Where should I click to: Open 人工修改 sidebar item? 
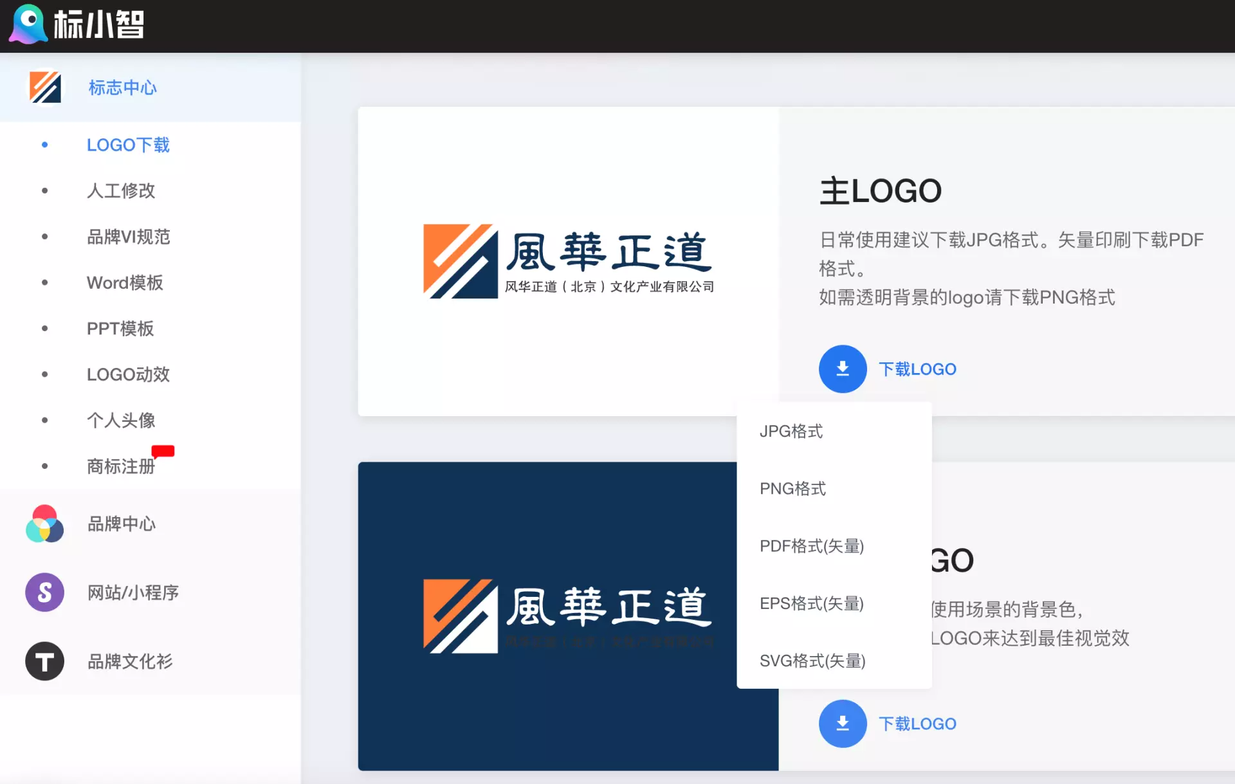pos(121,190)
